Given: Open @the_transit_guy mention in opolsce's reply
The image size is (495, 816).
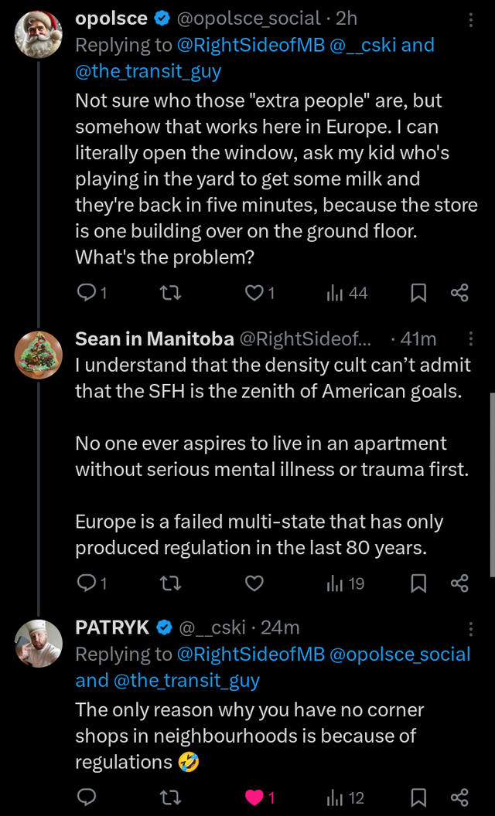Looking at the screenshot, I should click(148, 71).
